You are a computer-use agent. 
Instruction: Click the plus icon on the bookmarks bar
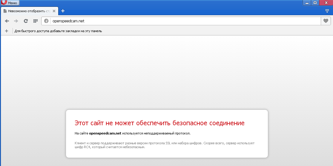click(x=7, y=31)
